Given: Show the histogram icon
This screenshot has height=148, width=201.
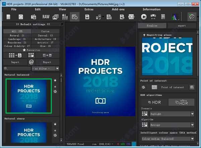Looking at the screenshot, I should (x=175, y=17).
